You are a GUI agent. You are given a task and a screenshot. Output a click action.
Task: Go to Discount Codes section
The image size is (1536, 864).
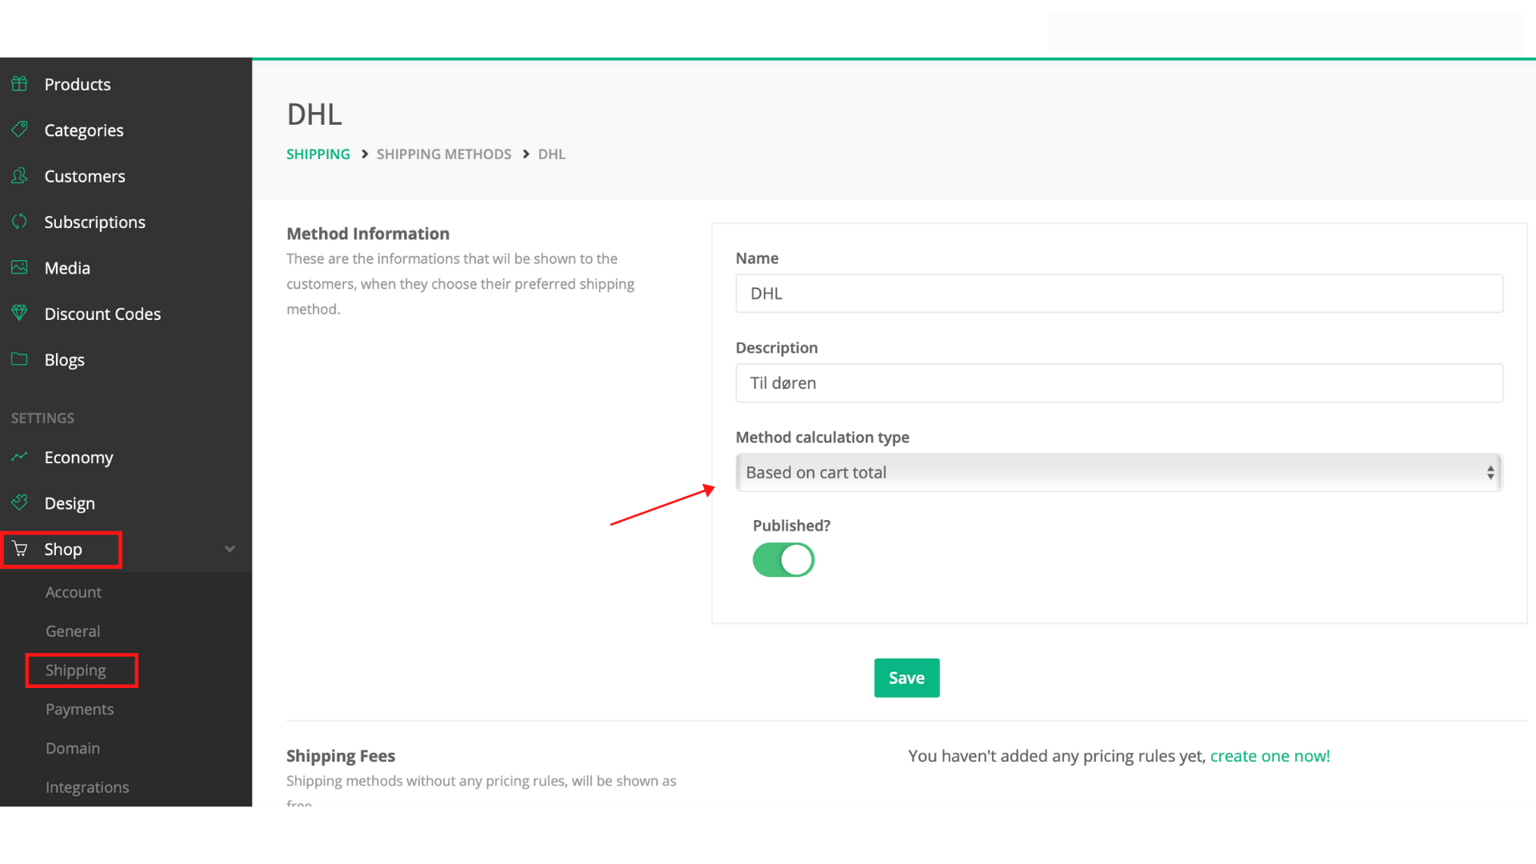click(x=102, y=314)
